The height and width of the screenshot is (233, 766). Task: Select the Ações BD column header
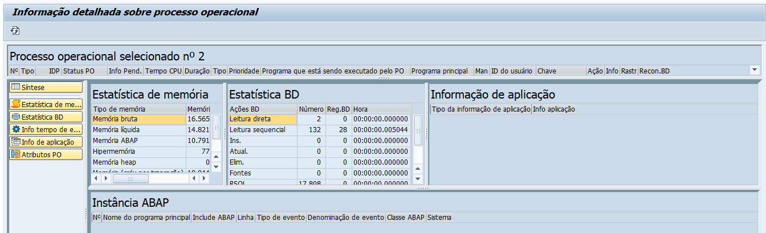pos(262,109)
